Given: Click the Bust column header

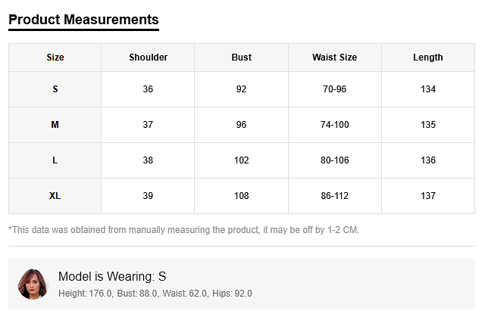Looking at the screenshot, I should coord(241,57).
